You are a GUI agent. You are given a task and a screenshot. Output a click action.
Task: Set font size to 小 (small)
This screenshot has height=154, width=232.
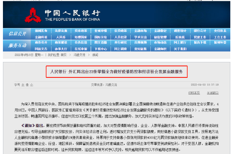coord(31,85)
